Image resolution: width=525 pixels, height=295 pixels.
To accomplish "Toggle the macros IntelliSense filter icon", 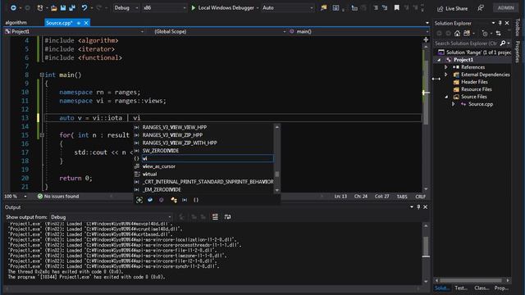I will pyautogui.click(x=185, y=200).
